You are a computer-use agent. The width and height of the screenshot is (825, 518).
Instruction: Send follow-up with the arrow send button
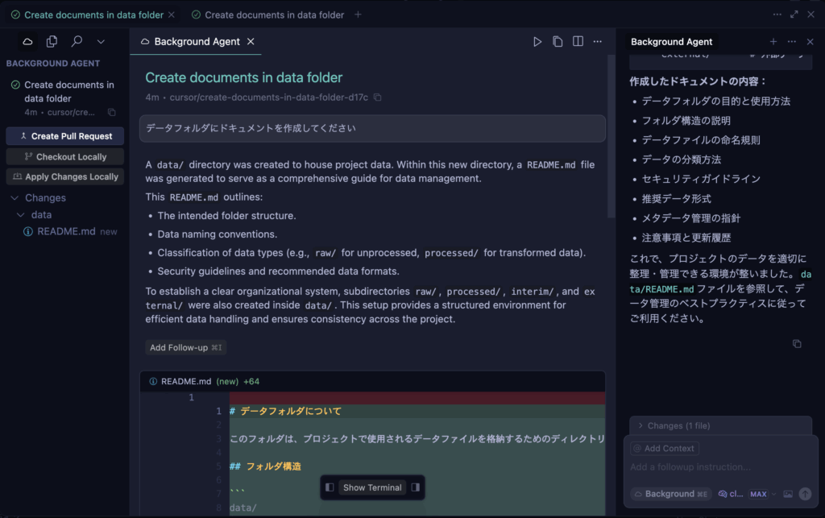[x=805, y=494]
